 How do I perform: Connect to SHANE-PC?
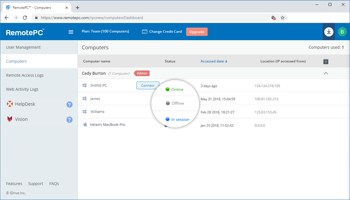[x=147, y=86]
